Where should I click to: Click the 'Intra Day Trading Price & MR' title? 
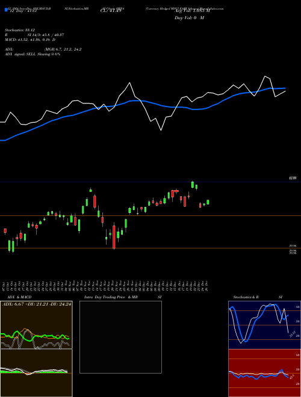pyautogui.click(x=111, y=297)
